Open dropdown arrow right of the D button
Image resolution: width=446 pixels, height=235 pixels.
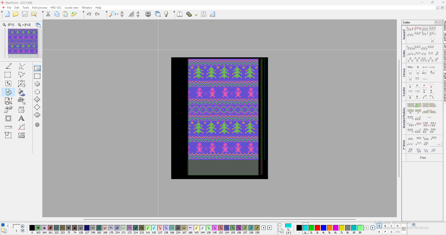(x=414, y=225)
